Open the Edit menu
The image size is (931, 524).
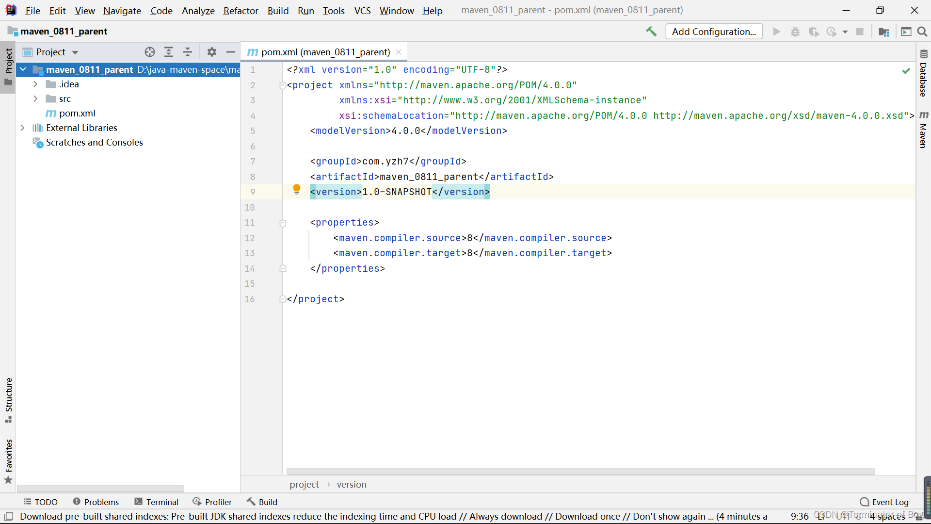click(x=57, y=10)
